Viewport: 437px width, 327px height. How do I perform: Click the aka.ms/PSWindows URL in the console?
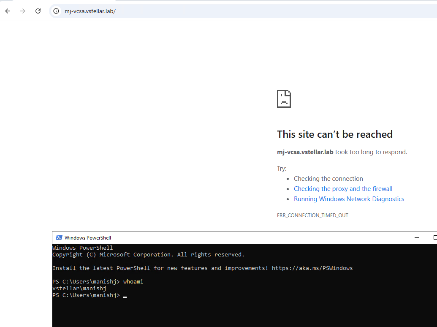click(312, 268)
